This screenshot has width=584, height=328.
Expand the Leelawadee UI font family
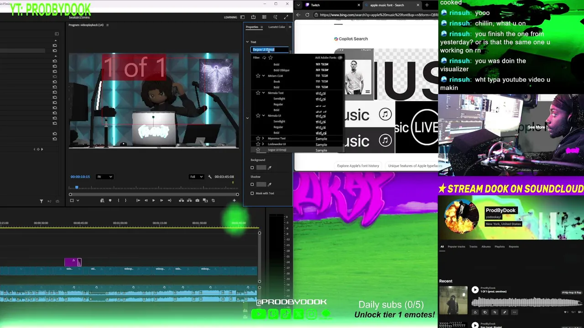(x=263, y=144)
